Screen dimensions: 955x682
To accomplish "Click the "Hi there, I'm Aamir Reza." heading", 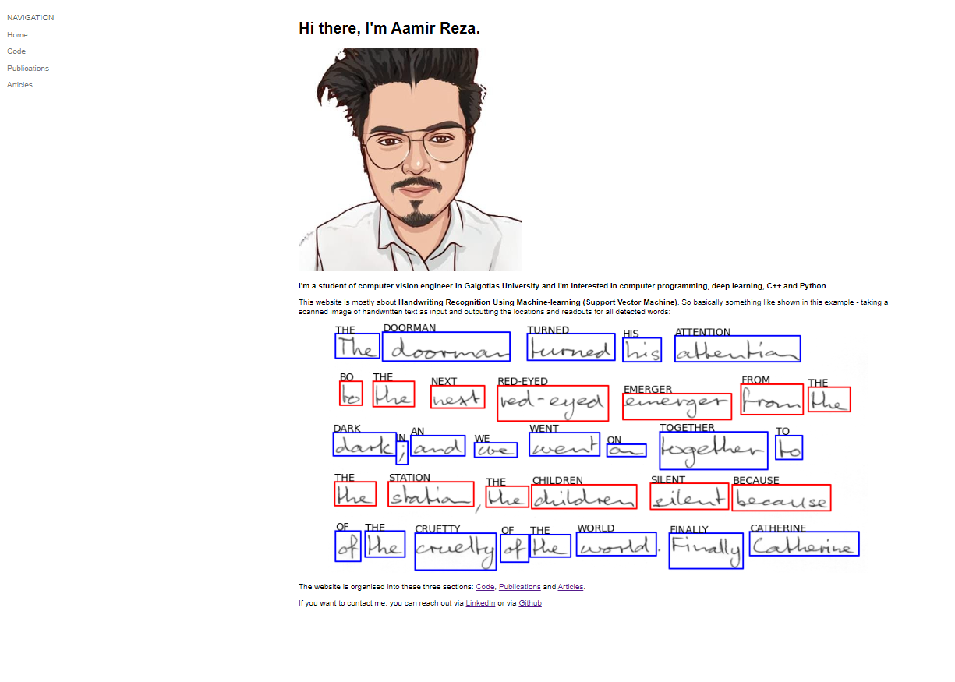I will point(389,29).
